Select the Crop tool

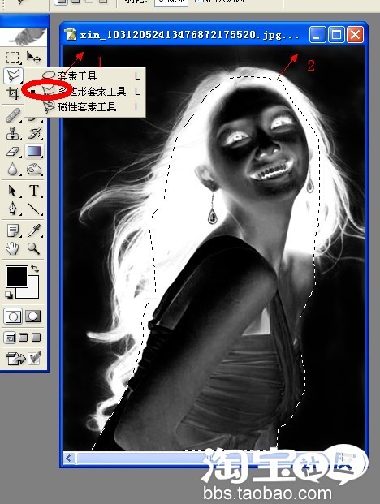click(x=13, y=93)
